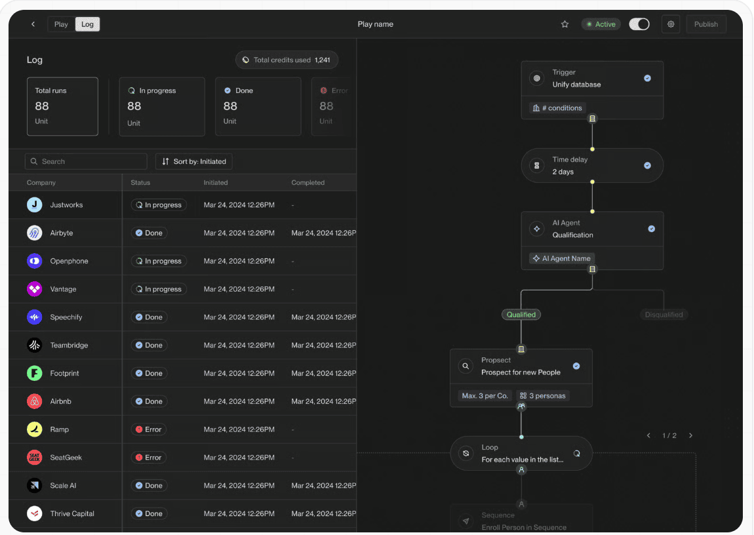Click the Loop node cycle icon
Viewport: 754px width, 535px height.
466,453
